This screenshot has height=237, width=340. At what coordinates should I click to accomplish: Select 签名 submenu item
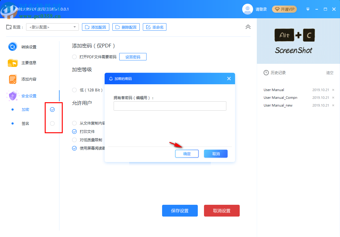[x=25, y=123]
